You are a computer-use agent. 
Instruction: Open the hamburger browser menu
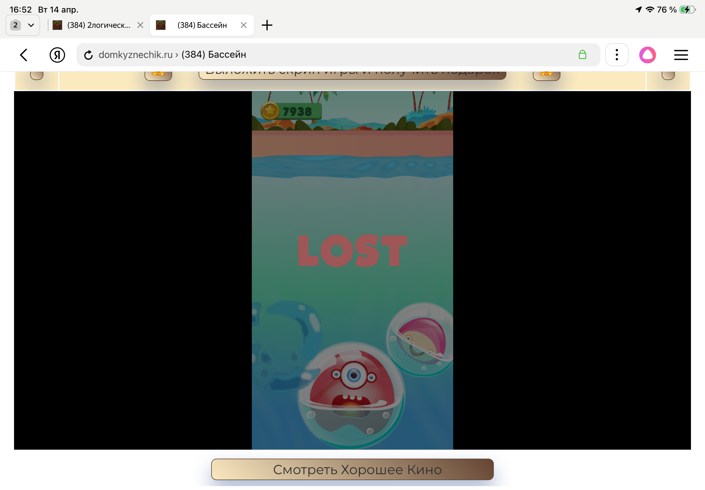click(681, 55)
